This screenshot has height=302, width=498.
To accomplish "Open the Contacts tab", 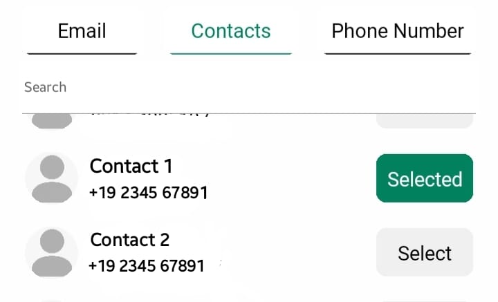I will 231,31.
